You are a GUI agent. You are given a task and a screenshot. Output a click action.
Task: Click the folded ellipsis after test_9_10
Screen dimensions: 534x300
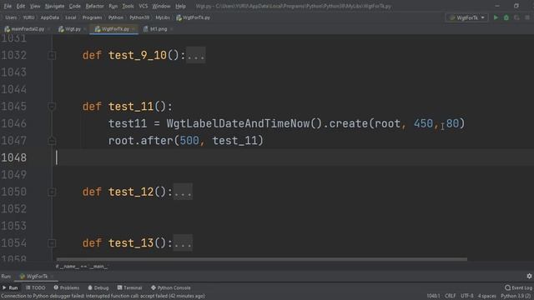coord(196,55)
